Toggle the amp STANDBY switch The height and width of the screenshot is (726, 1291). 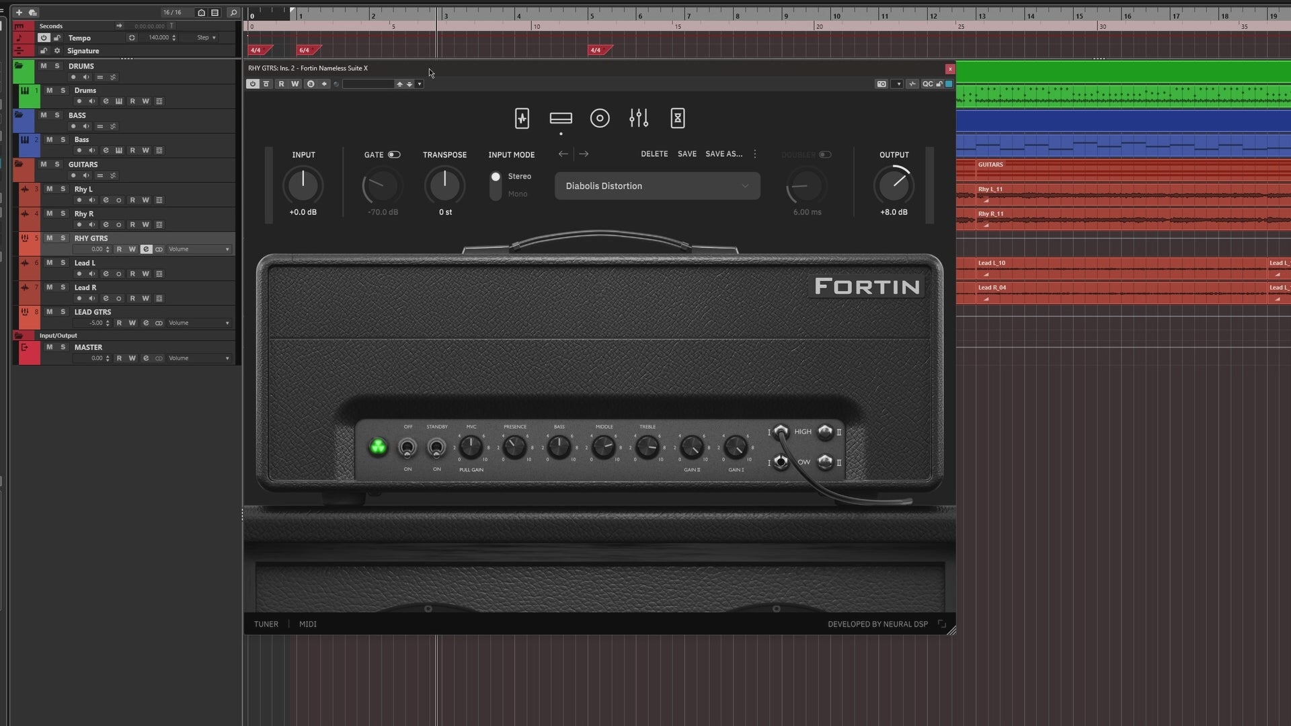tap(437, 448)
